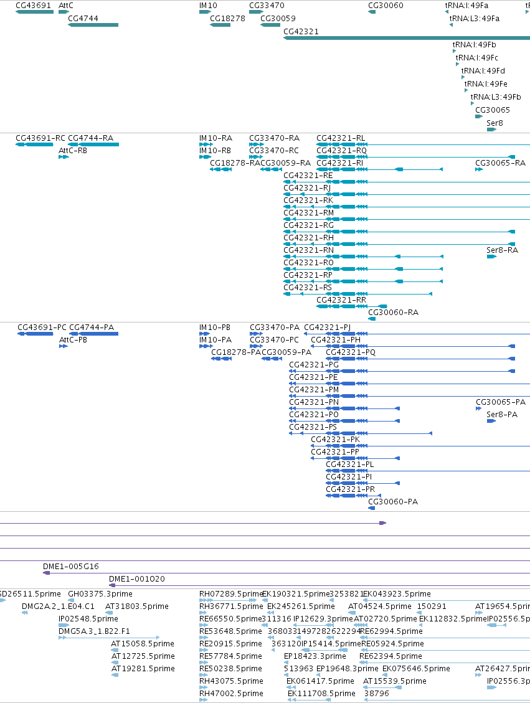Select the Ser8 gene label
Screen dimensions: 530x703
tap(495, 123)
